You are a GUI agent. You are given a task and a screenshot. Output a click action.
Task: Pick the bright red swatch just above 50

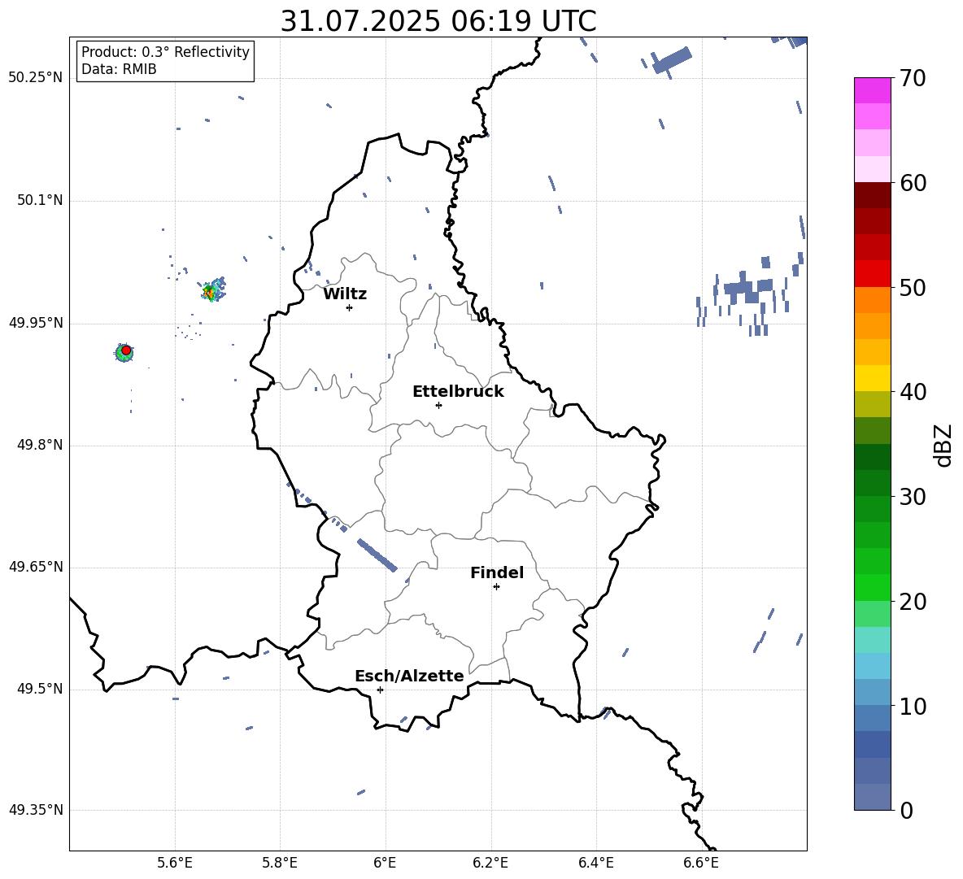pyautogui.click(x=872, y=274)
